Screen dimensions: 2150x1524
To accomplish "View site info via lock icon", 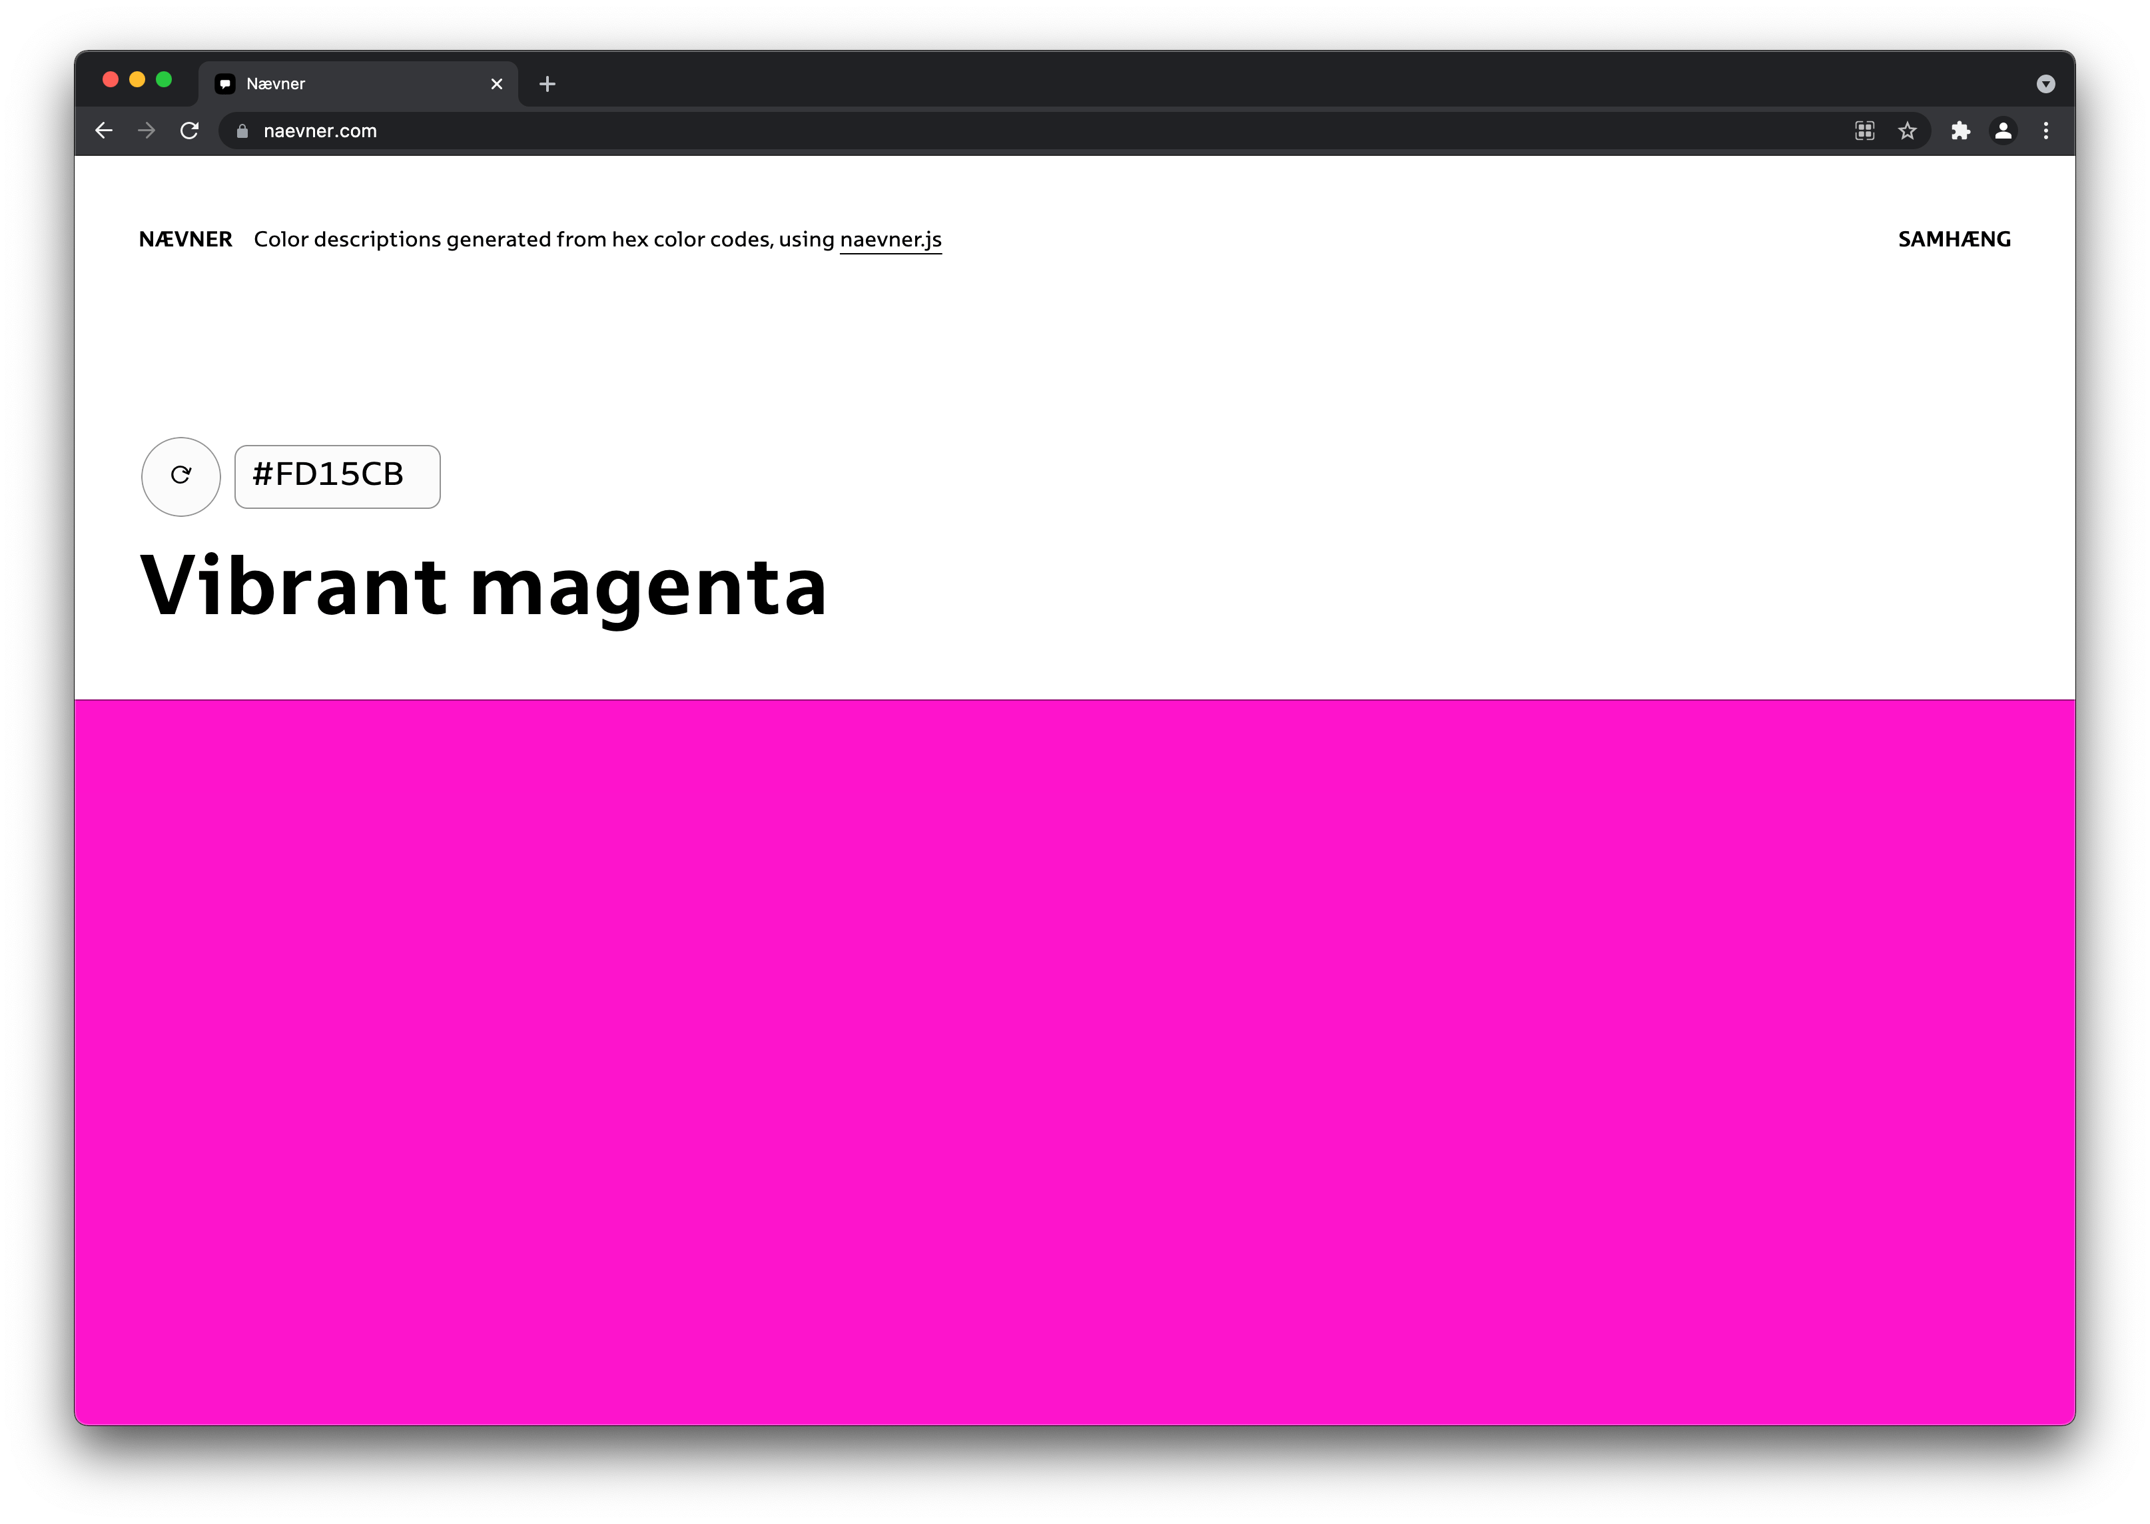I will [242, 131].
